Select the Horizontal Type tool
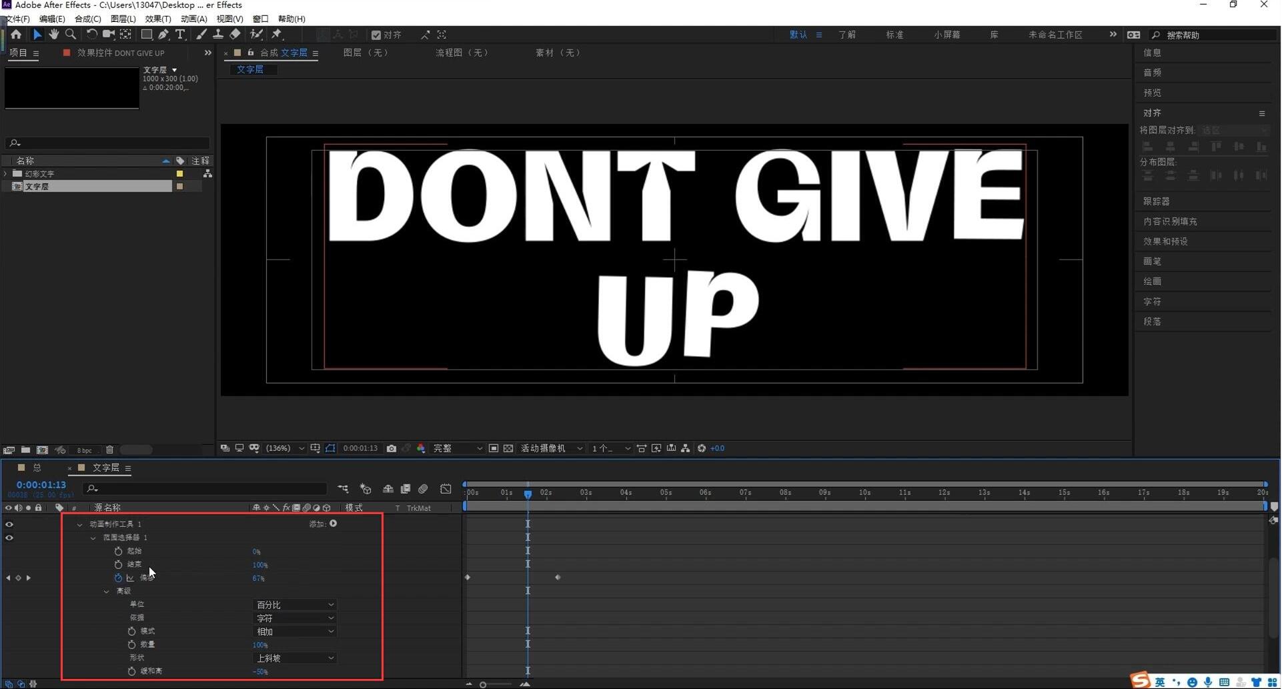Screen dimensions: 1282x689 [180, 35]
